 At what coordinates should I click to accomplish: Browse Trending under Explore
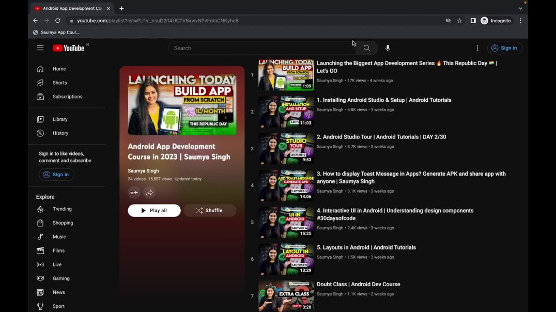click(62, 209)
